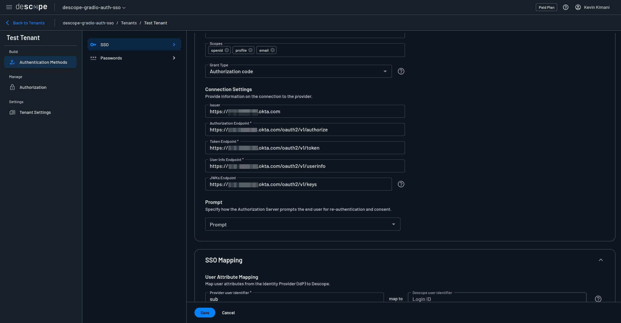Click the Descope logo
Screen dimensions: 621x323
point(31,7)
